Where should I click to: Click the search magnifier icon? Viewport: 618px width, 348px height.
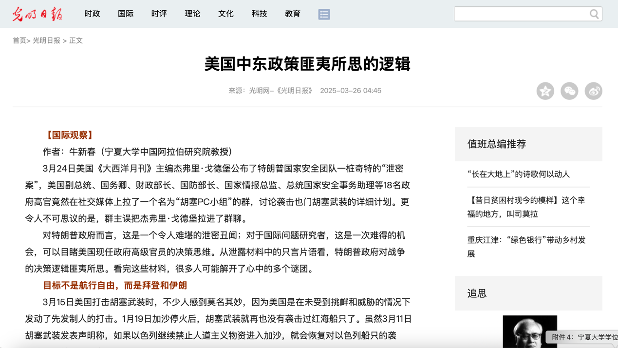click(x=594, y=14)
